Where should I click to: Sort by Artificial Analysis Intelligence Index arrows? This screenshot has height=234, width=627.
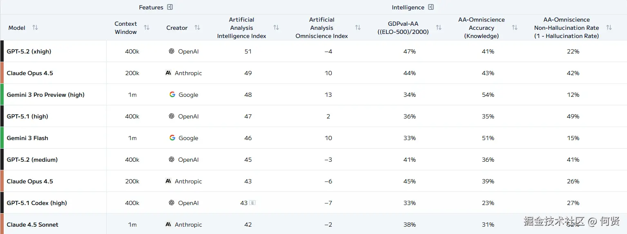[276, 28]
